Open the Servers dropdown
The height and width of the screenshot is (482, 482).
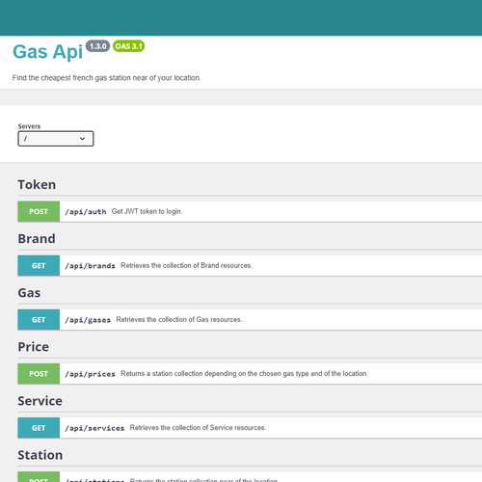pyautogui.click(x=56, y=139)
